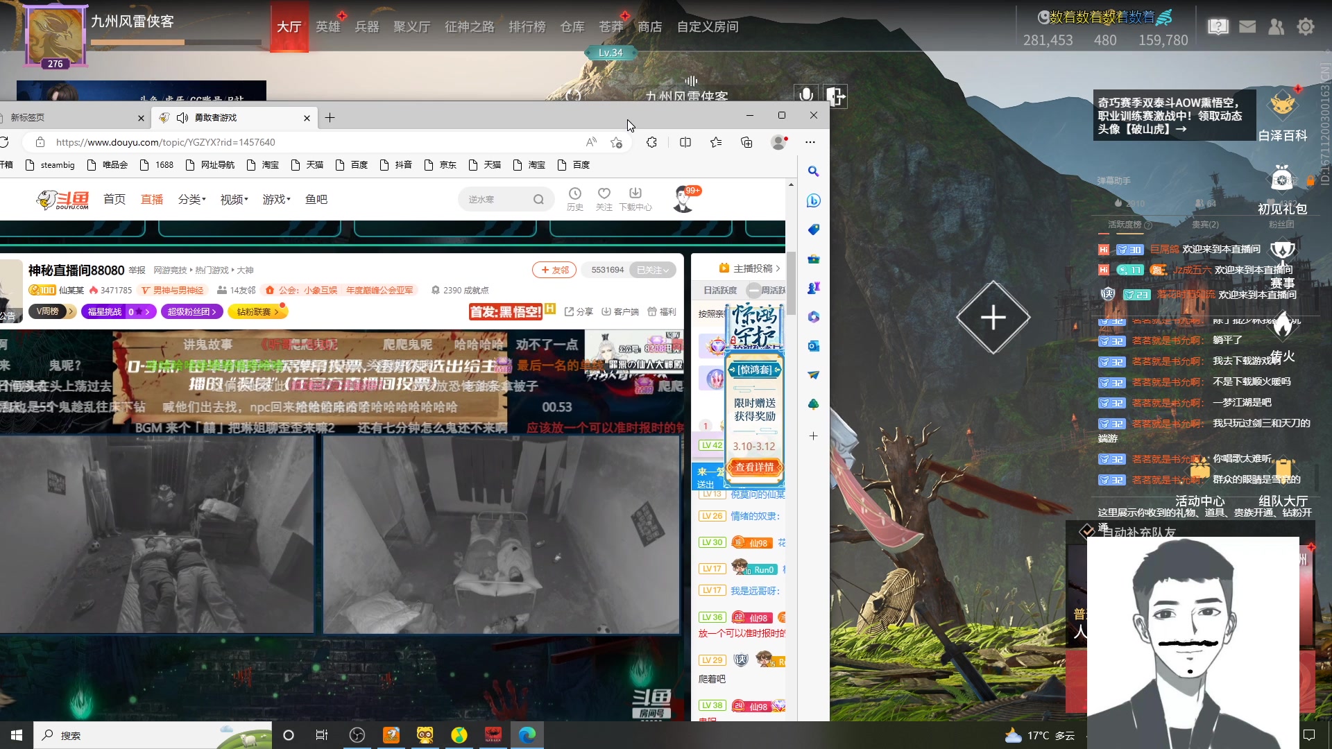Click 客户端 download link

click(620, 312)
